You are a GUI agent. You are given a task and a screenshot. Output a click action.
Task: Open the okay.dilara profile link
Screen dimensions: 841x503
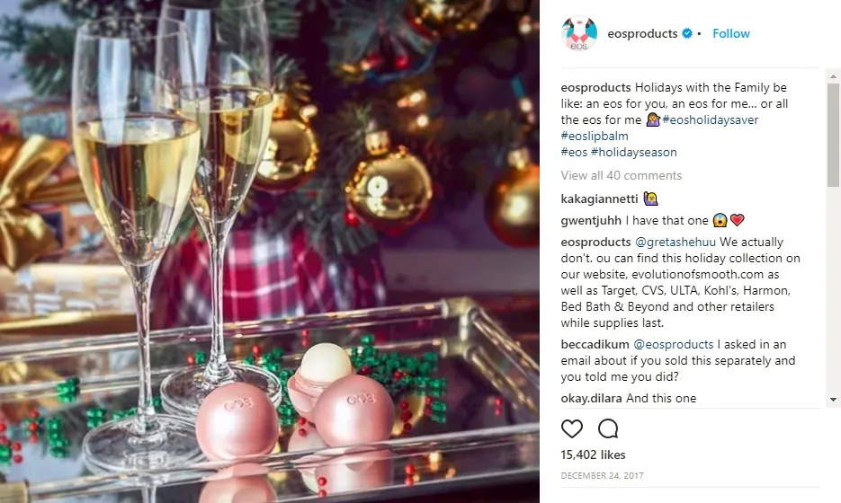592,398
